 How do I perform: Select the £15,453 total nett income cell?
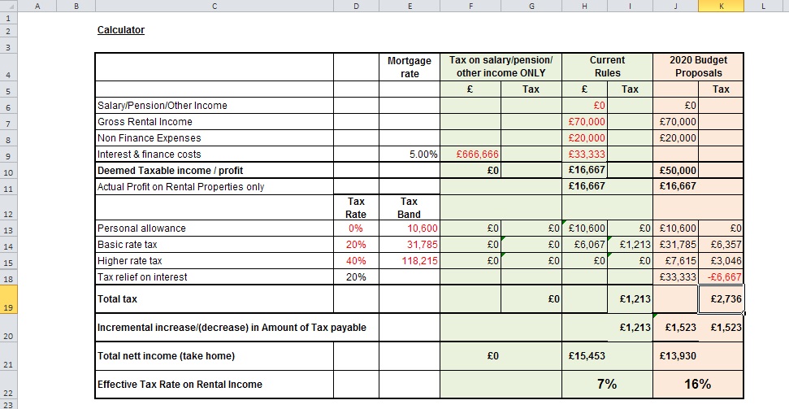tap(585, 355)
